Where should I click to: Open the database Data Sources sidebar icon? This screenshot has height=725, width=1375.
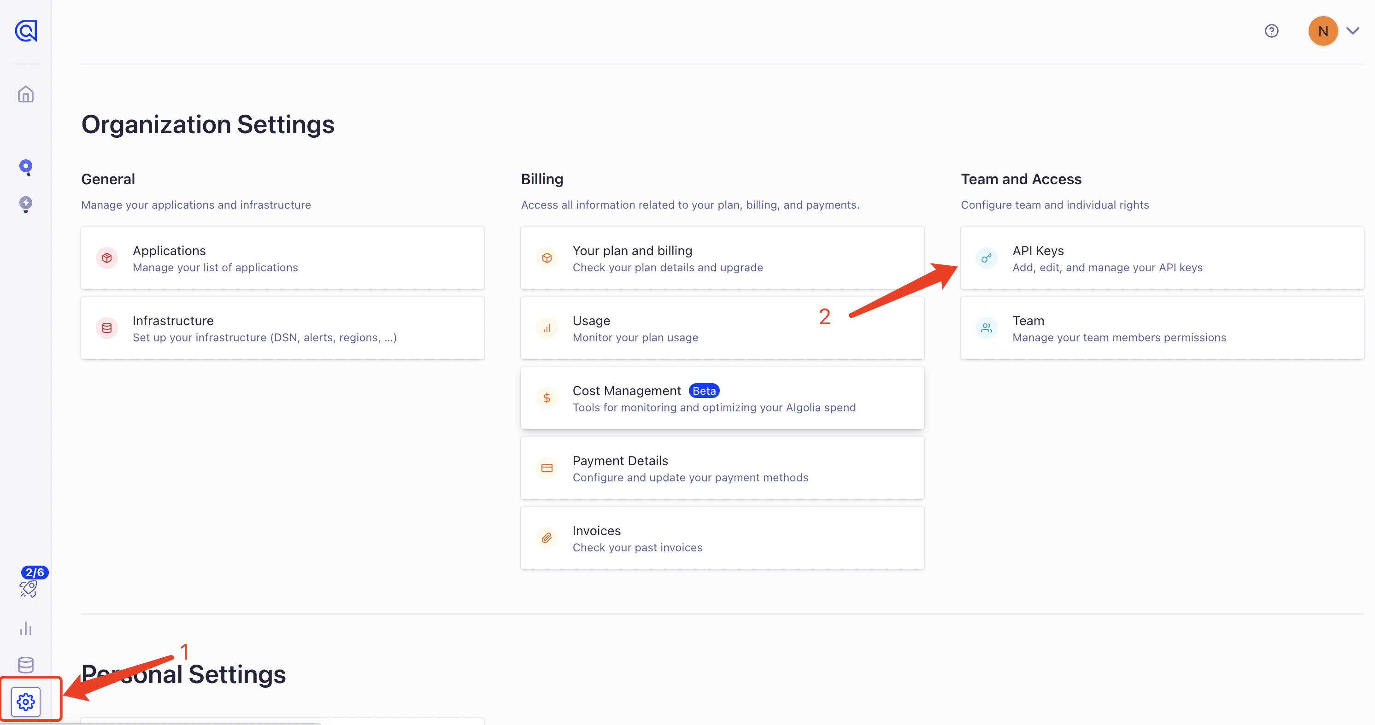click(x=26, y=665)
